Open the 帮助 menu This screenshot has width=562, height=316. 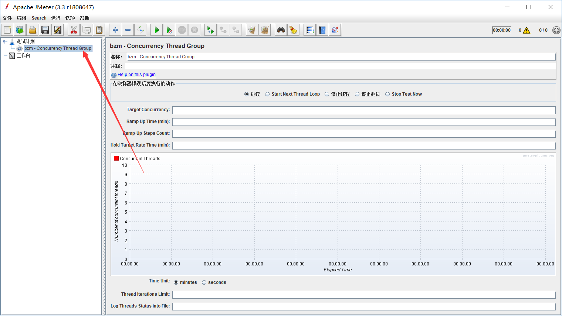coord(84,18)
